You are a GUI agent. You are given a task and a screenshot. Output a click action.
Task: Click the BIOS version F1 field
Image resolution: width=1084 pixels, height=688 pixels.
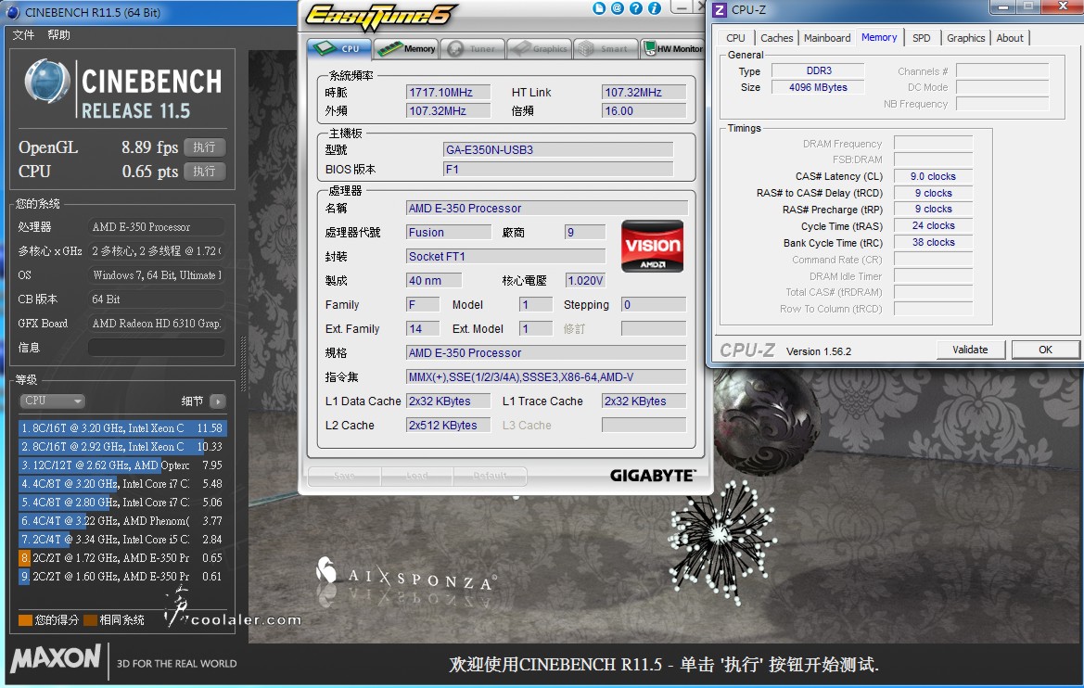558,169
